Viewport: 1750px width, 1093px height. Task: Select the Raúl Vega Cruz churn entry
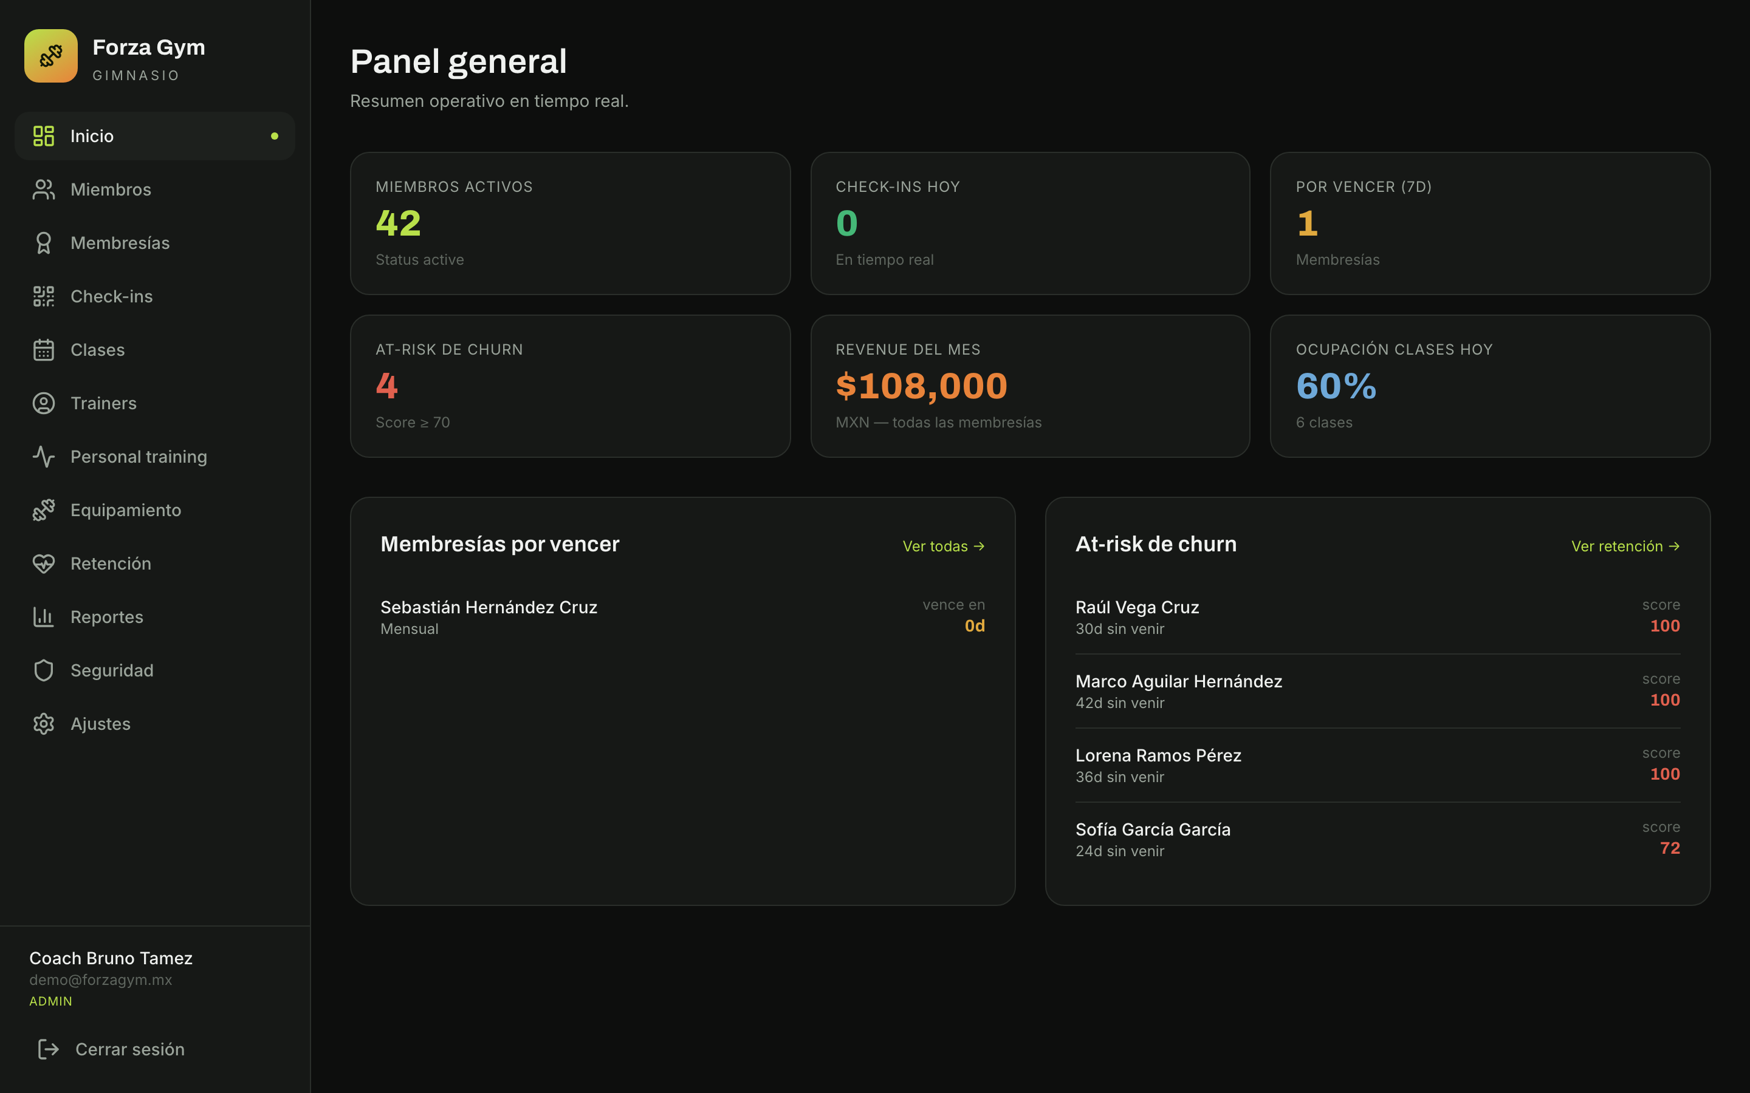(x=1378, y=616)
